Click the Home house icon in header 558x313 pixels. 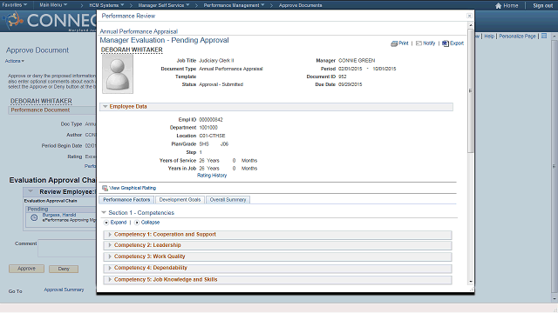coord(498,6)
